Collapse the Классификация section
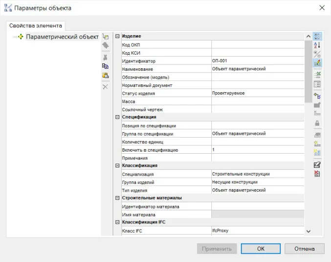This screenshot has width=331, height=262. (117, 165)
